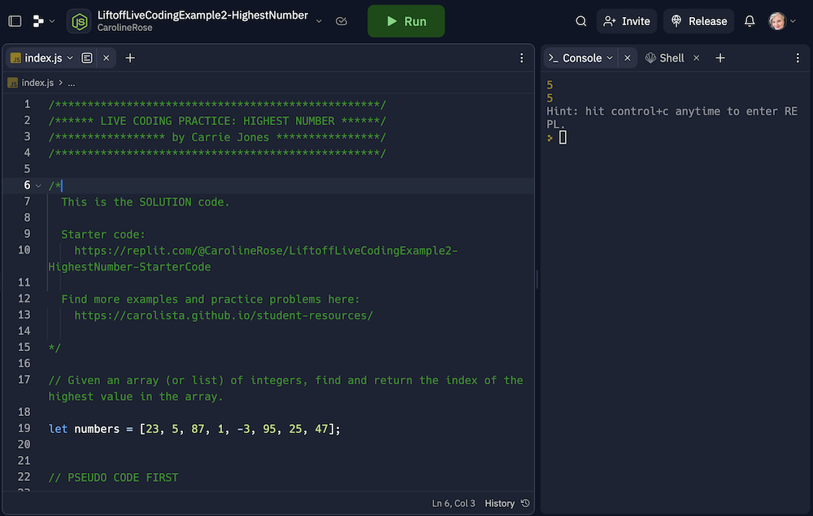Run the program
Image resolution: width=813 pixels, height=516 pixels.
[x=406, y=21]
